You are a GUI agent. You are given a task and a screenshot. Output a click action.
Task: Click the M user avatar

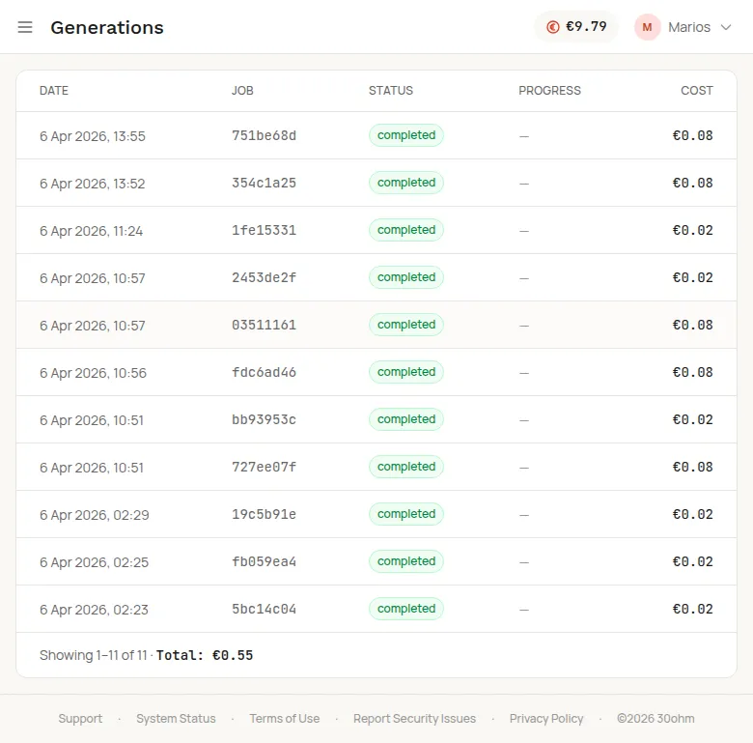click(647, 27)
